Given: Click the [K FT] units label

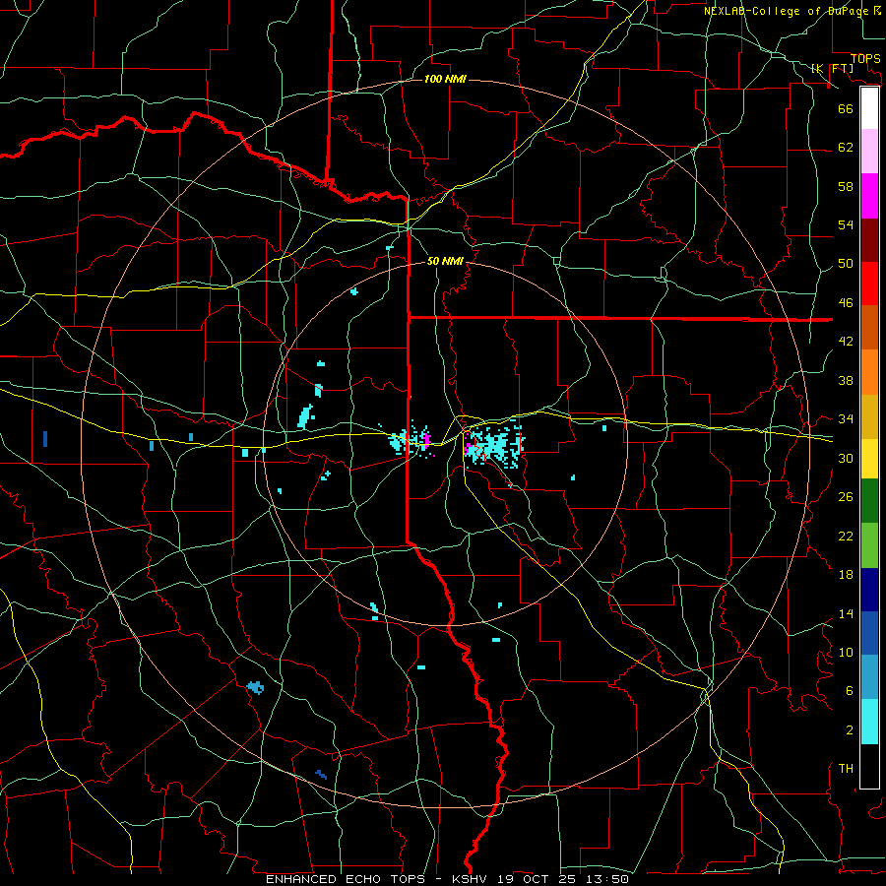Looking at the screenshot, I should click(x=832, y=68).
